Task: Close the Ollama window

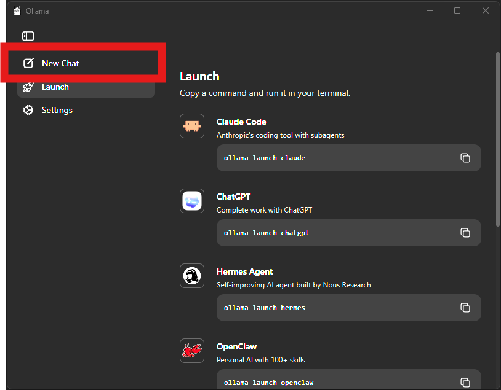Action: pos(486,11)
